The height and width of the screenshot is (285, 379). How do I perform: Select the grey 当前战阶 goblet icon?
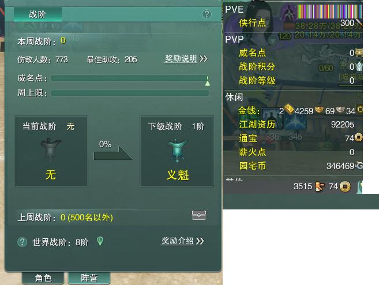click(51, 149)
